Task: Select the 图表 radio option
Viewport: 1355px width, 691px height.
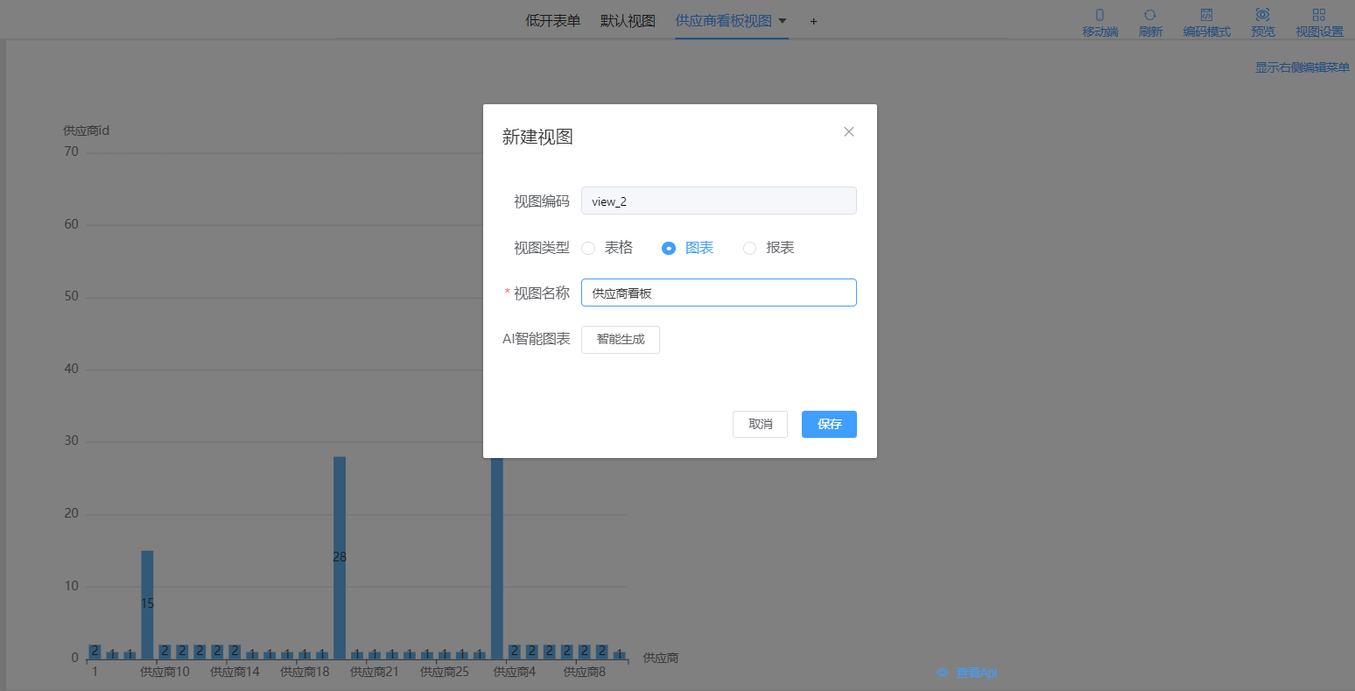Action: [x=669, y=248]
